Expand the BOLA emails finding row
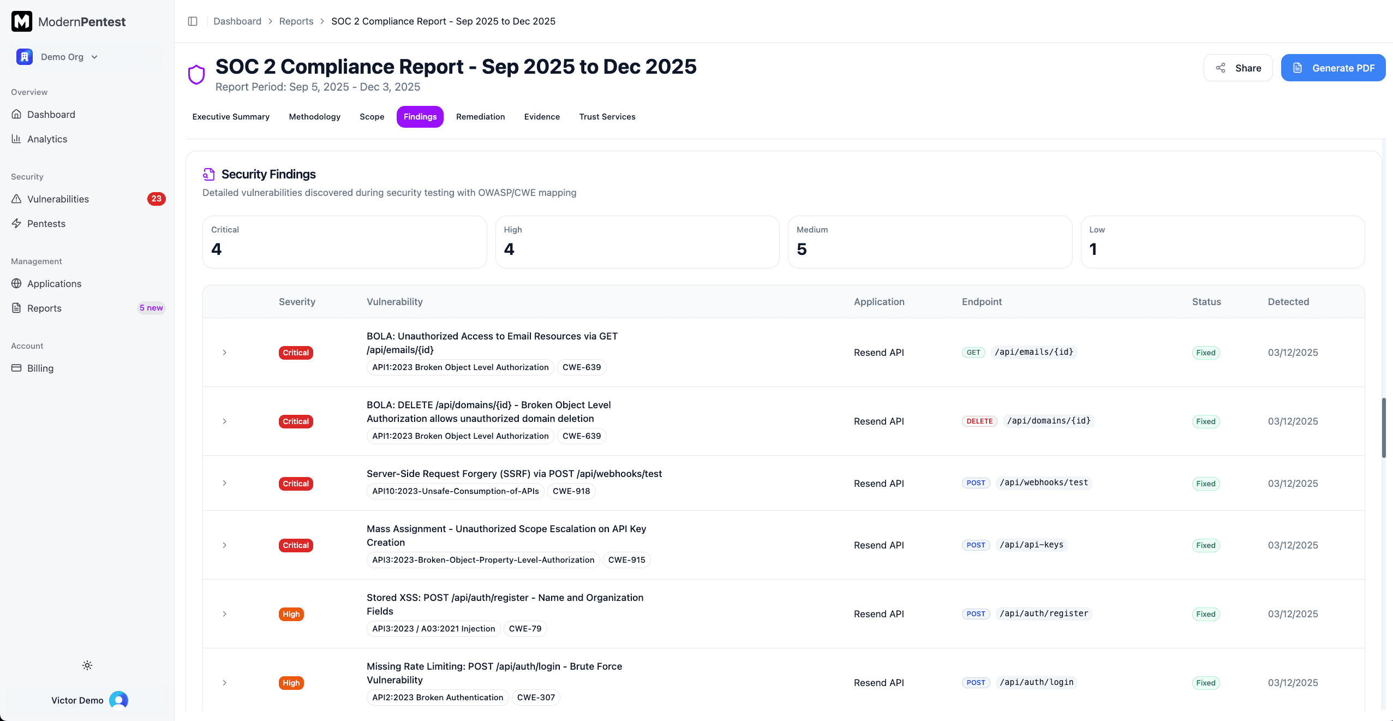The image size is (1393, 721). coord(224,353)
